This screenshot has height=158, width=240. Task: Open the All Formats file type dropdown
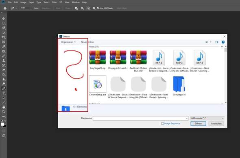pos(207,118)
